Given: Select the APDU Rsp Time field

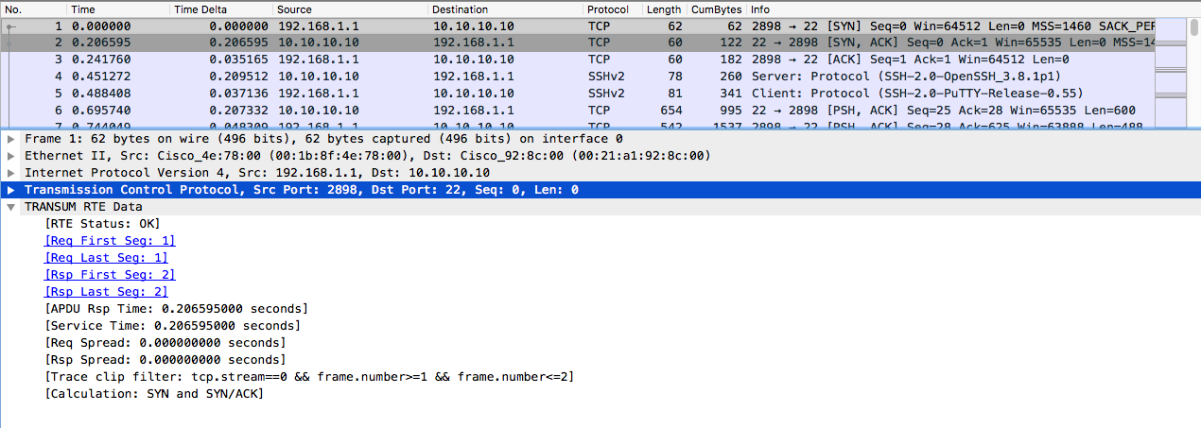Looking at the screenshot, I should 176,309.
